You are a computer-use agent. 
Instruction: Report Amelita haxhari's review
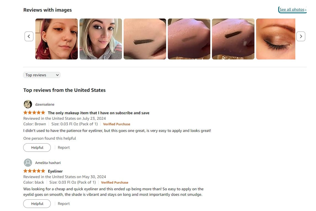coord(64,204)
